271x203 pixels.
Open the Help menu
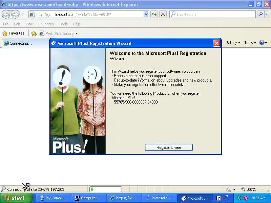[76, 24]
